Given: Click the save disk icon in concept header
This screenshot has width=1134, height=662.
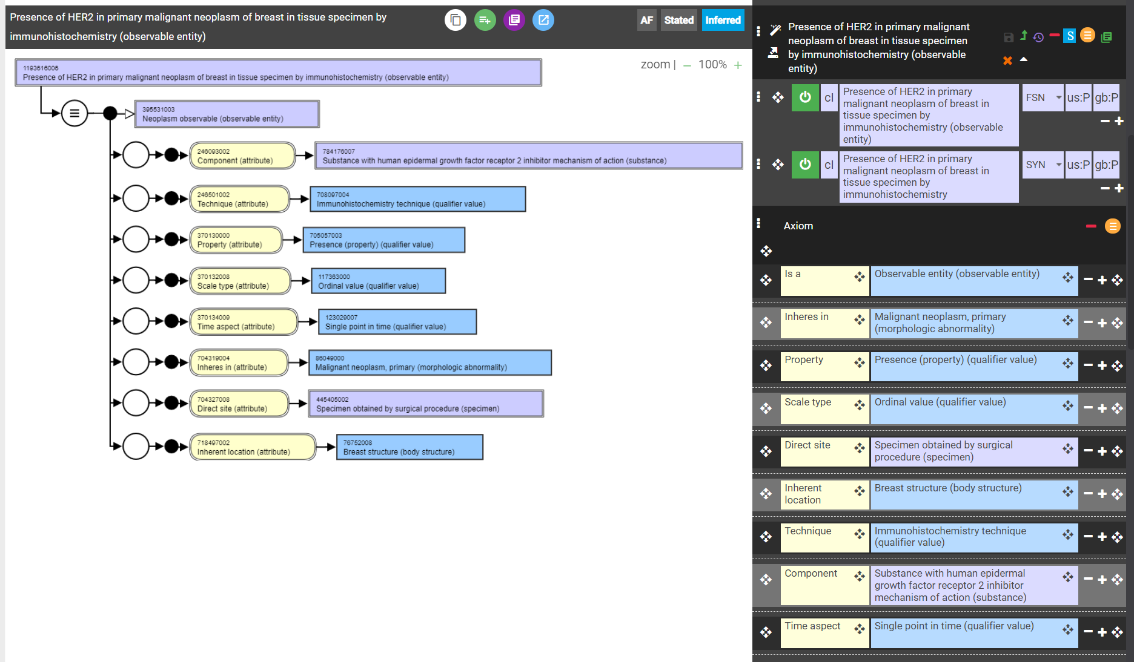Looking at the screenshot, I should click(x=1009, y=38).
